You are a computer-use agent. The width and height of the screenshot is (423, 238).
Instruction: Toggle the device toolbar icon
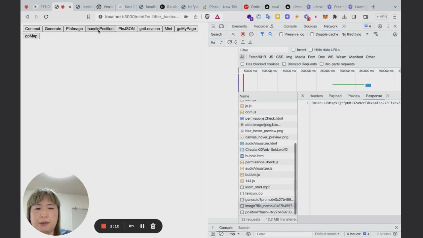pos(221,26)
